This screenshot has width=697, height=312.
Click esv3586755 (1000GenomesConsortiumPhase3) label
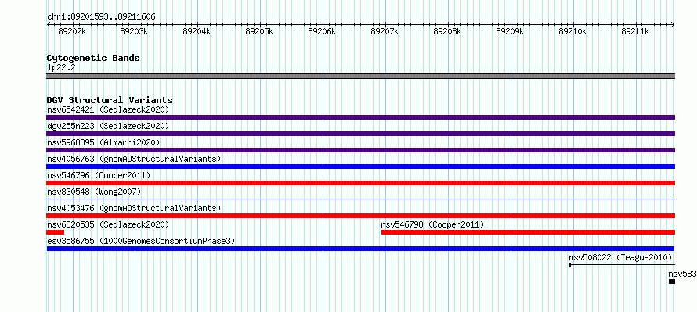click(141, 241)
